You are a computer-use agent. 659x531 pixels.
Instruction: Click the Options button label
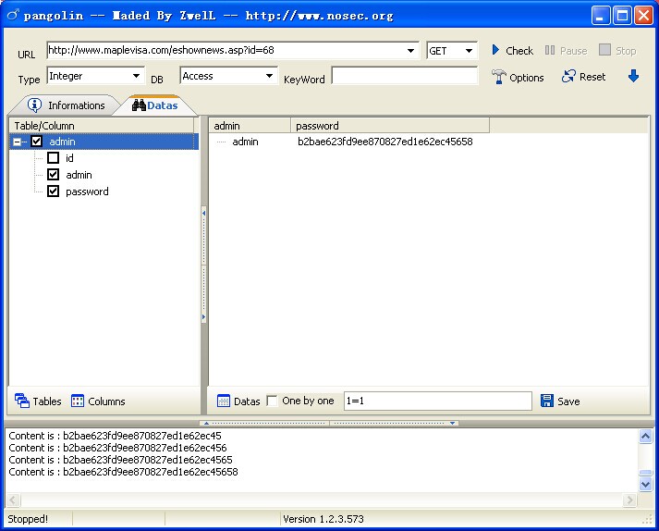(x=527, y=78)
